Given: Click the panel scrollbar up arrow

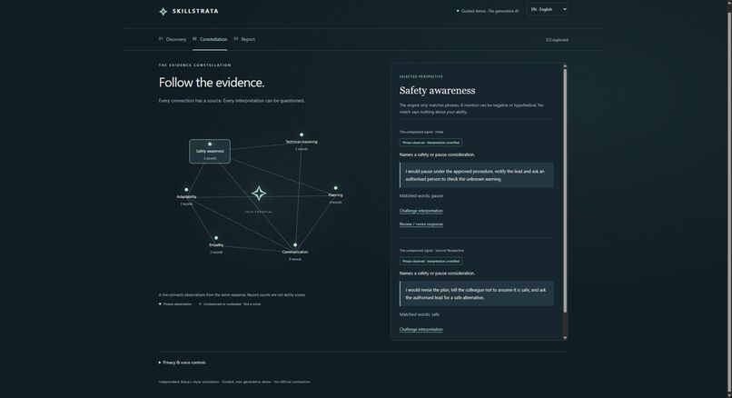Looking at the screenshot, I should point(565,66).
